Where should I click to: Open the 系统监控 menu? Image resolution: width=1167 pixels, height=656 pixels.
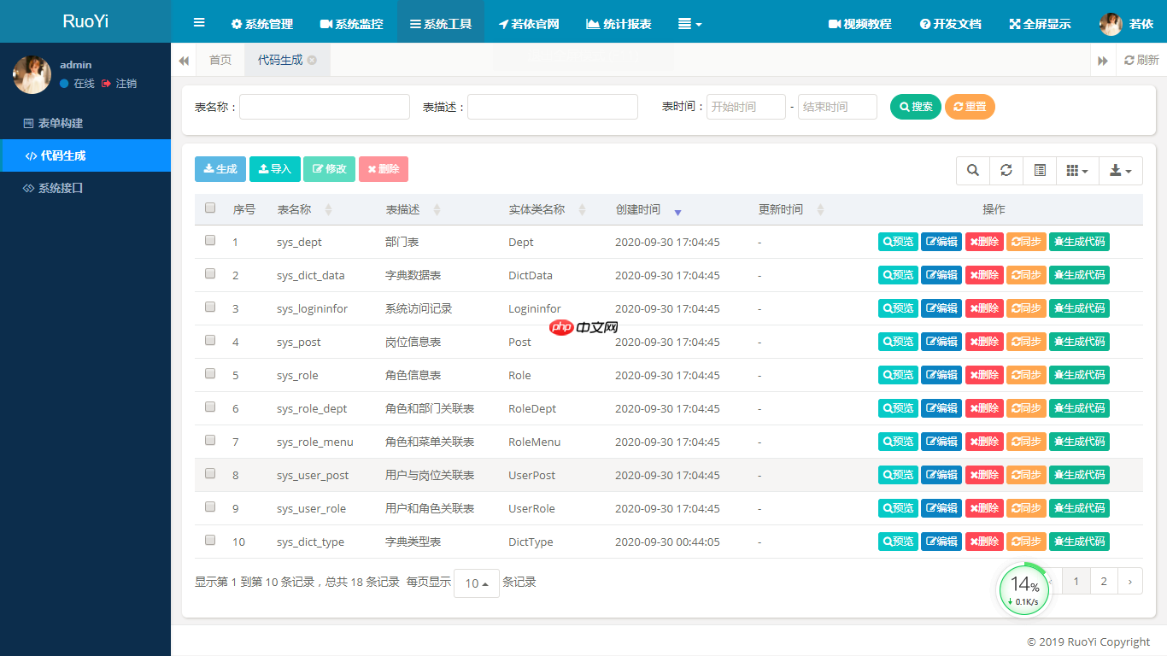pyautogui.click(x=351, y=23)
